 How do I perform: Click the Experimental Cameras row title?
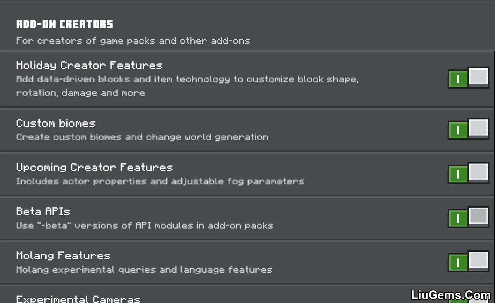(x=78, y=299)
